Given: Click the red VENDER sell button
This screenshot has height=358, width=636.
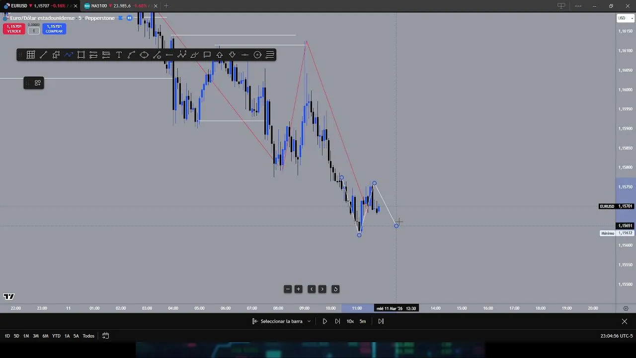Looking at the screenshot, I should 14,29.
